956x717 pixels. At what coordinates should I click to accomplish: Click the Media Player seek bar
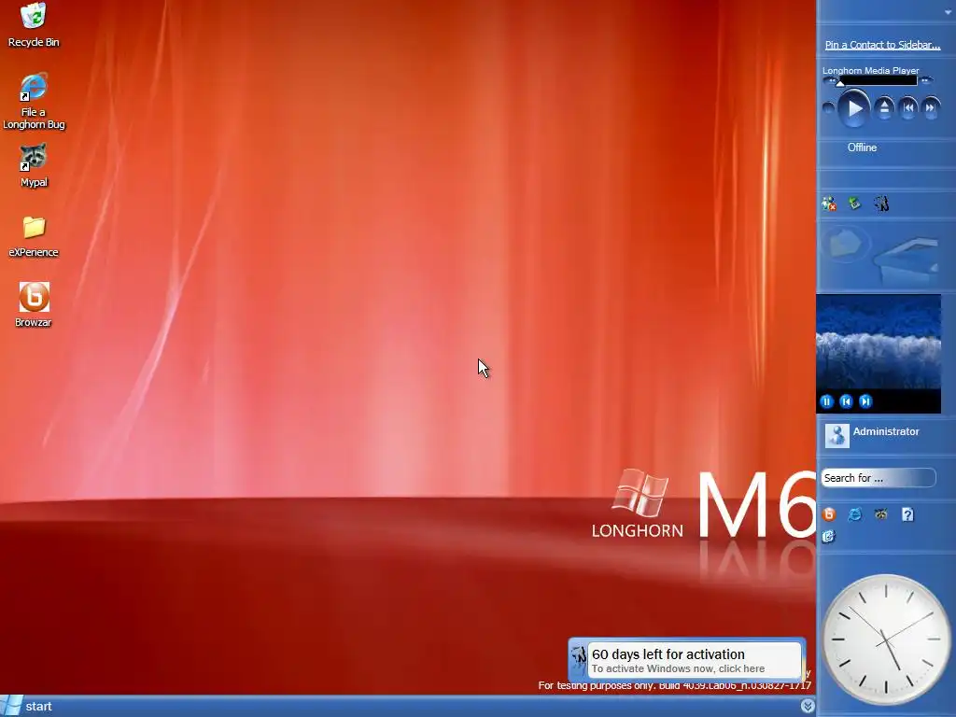[878, 80]
